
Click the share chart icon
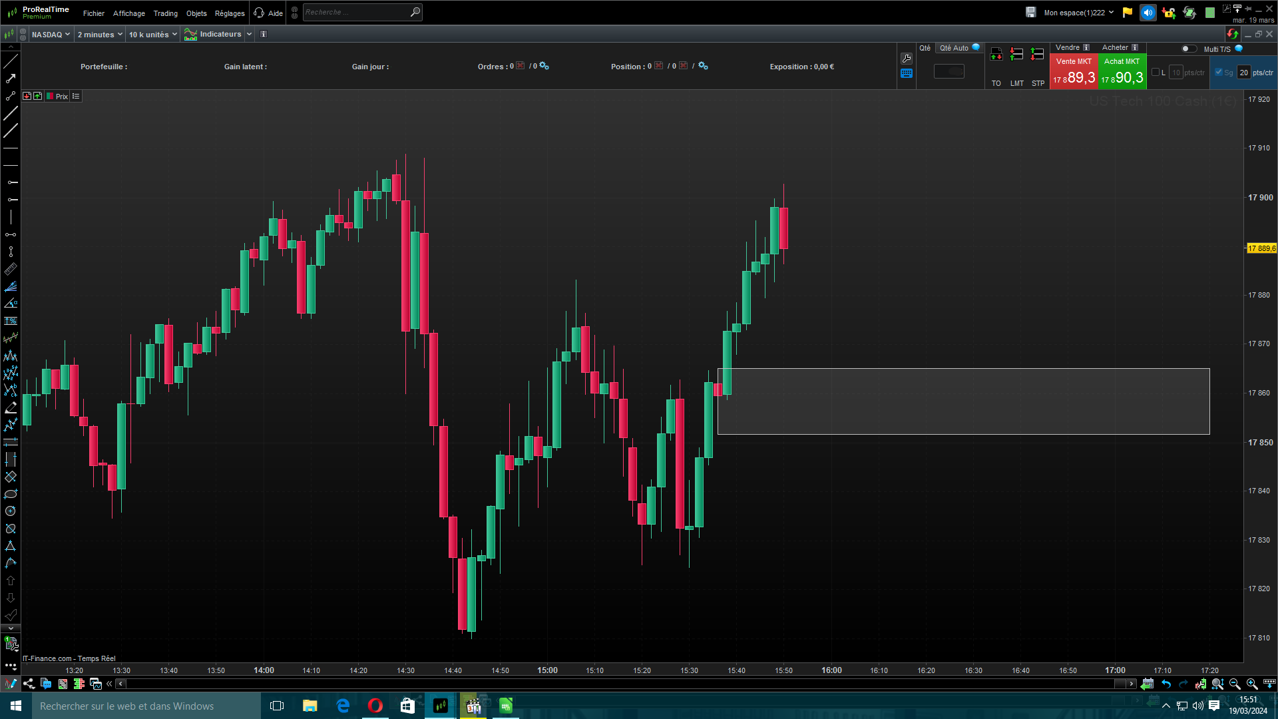[x=29, y=684]
